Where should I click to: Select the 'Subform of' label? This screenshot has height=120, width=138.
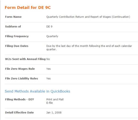[x=13, y=27]
